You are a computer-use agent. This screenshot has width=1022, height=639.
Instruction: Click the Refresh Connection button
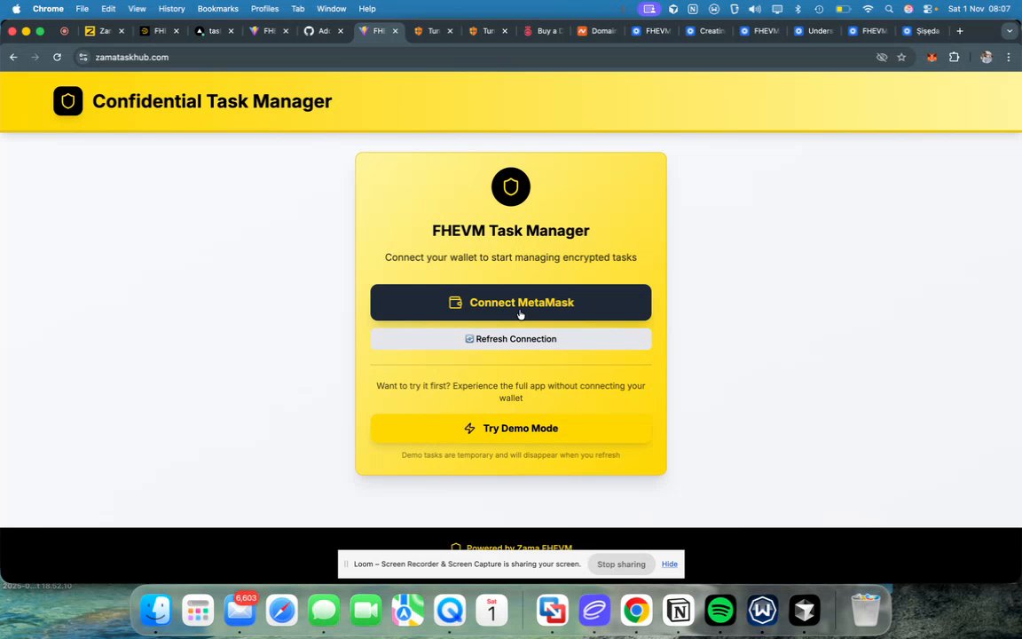pyautogui.click(x=510, y=339)
